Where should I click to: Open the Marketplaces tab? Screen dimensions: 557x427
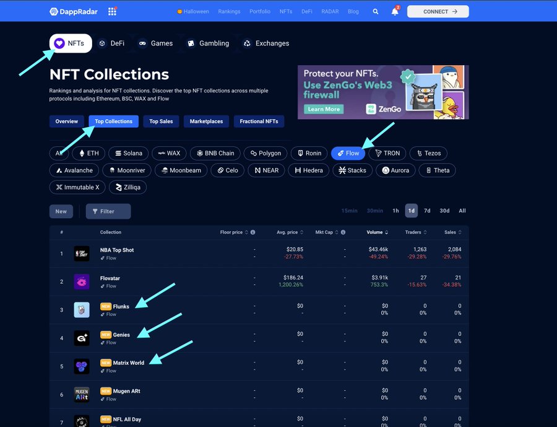206,121
